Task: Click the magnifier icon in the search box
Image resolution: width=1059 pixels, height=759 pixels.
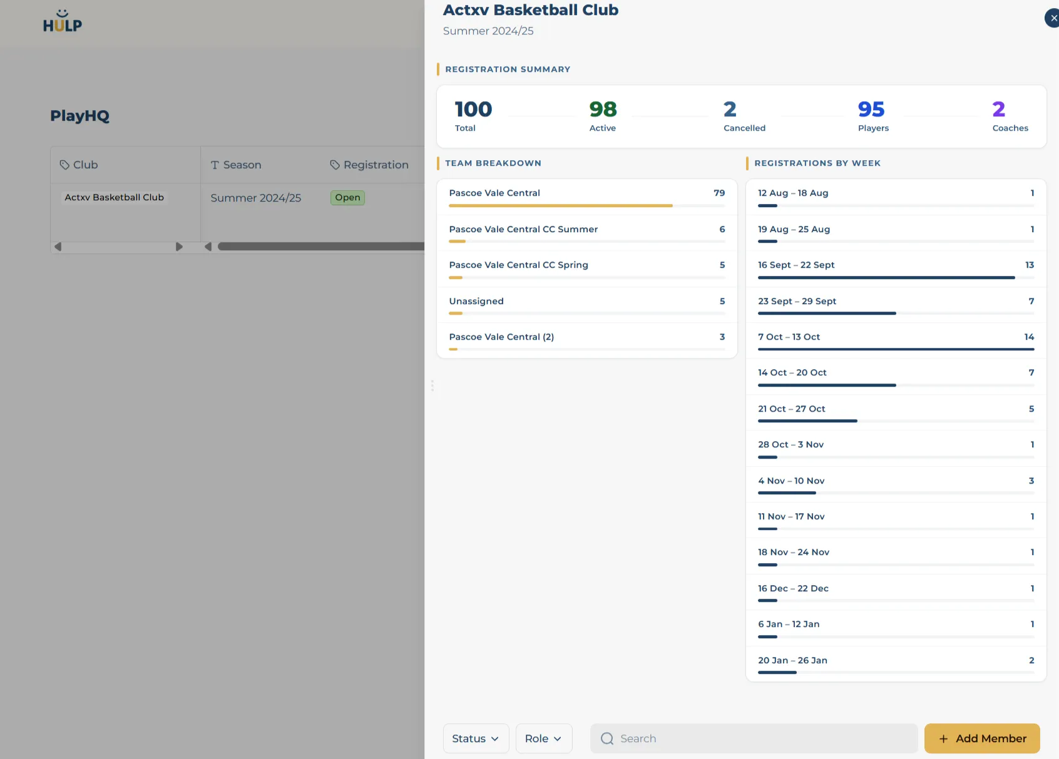Action: click(607, 738)
